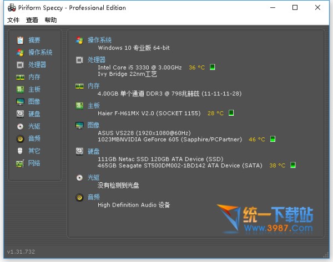Click the RAM stick icon beside sidebar 内存
This screenshot has width=333, height=262.
[x=20, y=77]
